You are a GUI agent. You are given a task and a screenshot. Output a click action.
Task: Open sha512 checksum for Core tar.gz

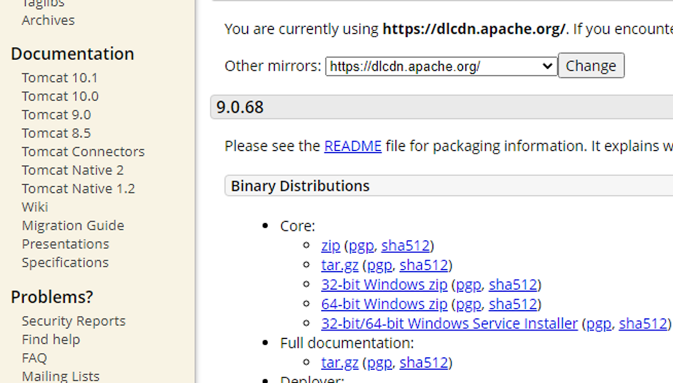pos(424,265)
